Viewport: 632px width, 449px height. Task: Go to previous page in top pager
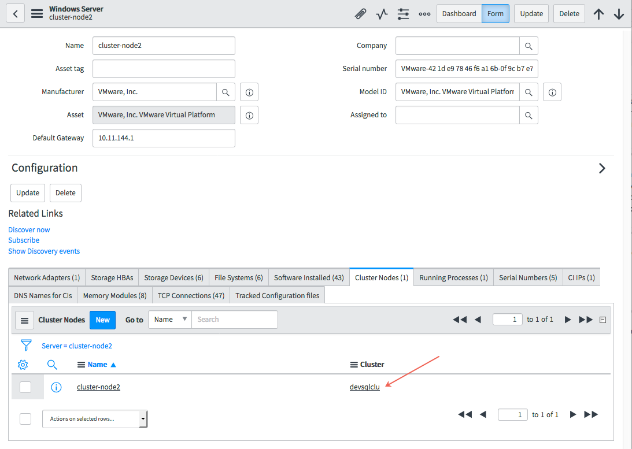478,320
